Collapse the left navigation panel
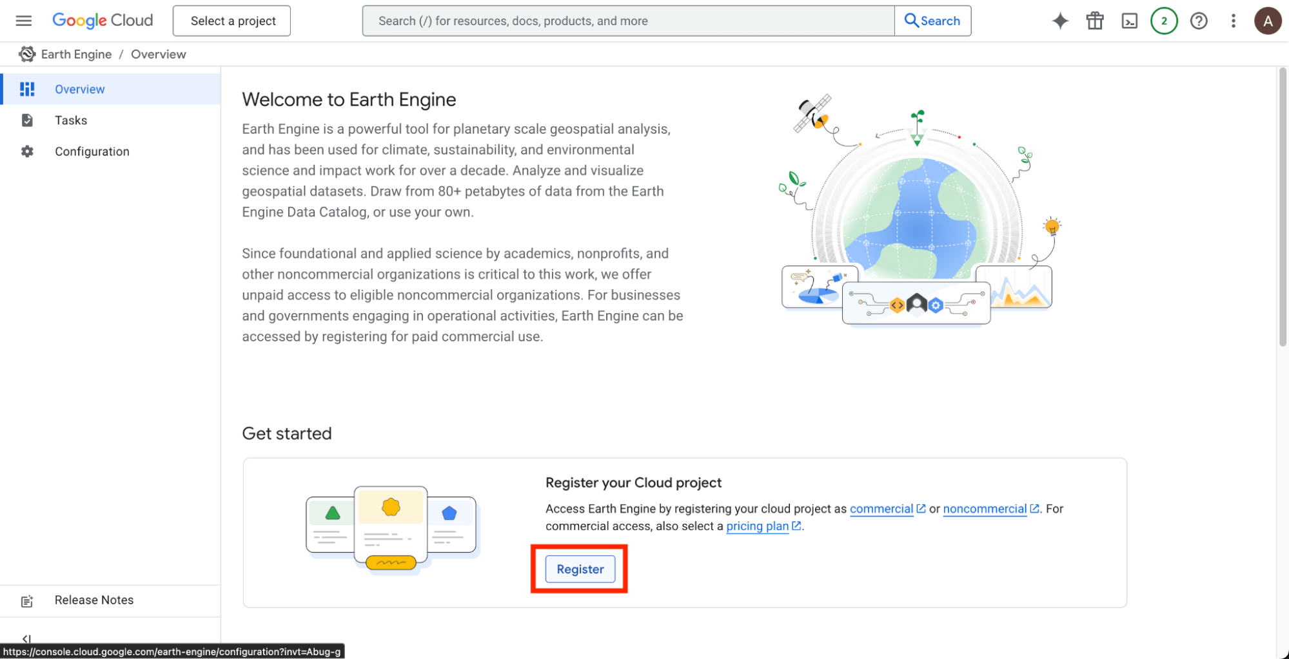Image resolution: width=1289 pixels, height=659 pixels. click(26, 639)
